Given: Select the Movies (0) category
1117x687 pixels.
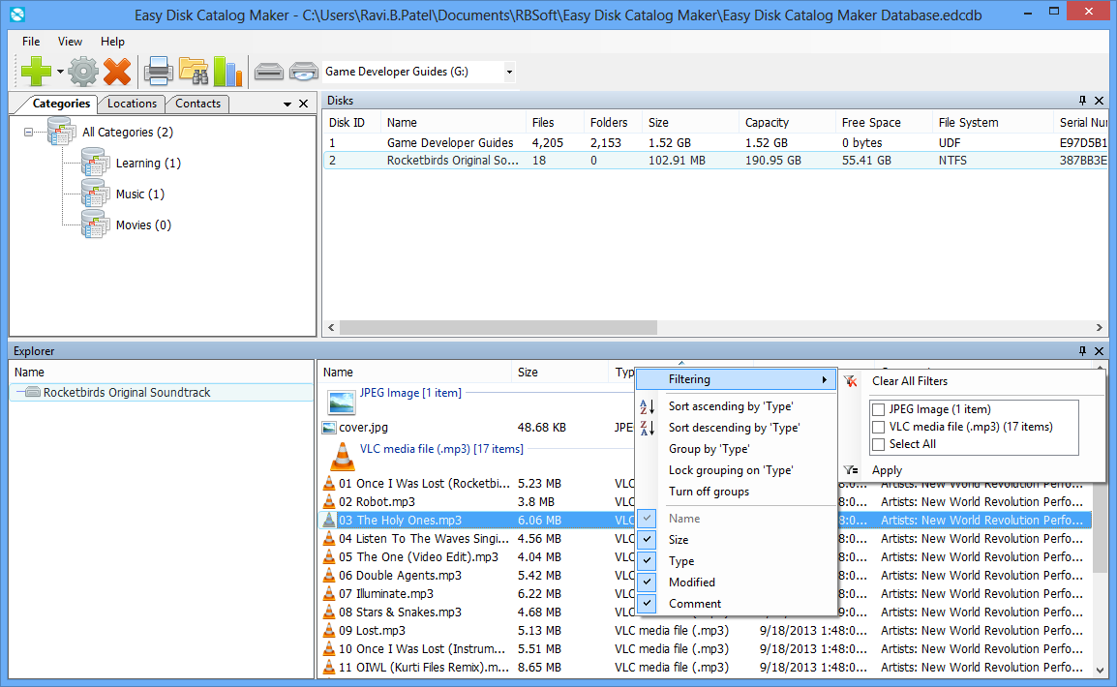Looking at the screenshot, I should point(143,224).
